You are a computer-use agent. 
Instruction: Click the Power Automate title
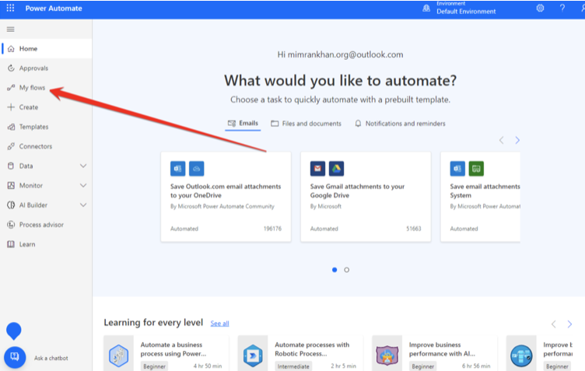54,9
